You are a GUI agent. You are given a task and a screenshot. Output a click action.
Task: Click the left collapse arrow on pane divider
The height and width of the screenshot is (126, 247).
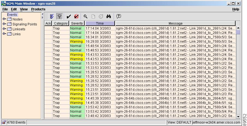[42, 14]
